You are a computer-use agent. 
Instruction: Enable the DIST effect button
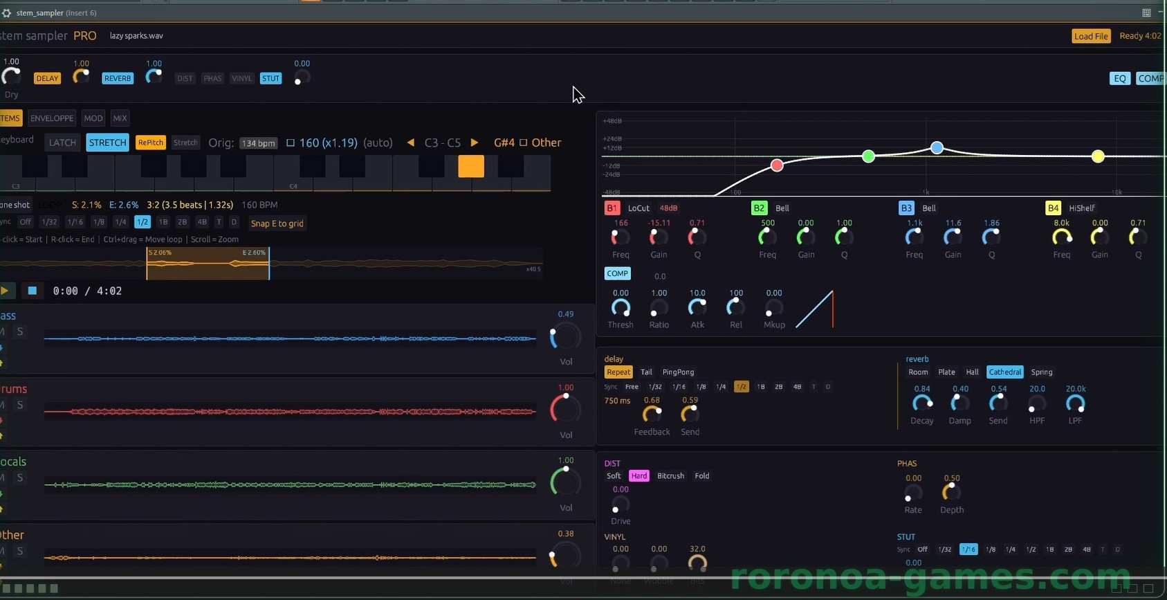click(185, 78)
